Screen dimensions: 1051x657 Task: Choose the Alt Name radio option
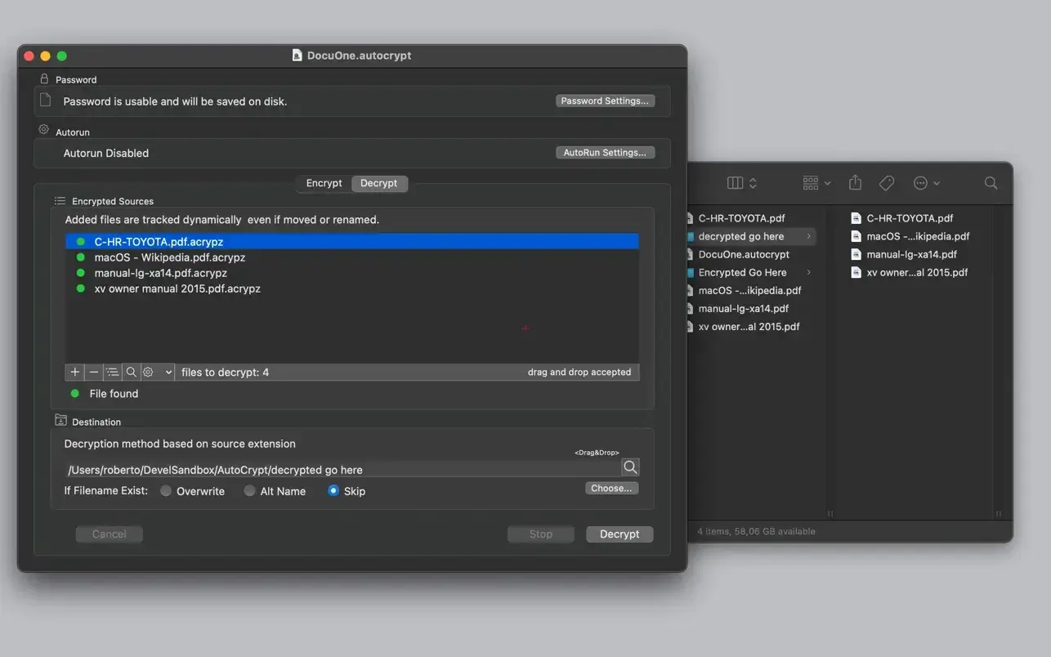(250, 491)
